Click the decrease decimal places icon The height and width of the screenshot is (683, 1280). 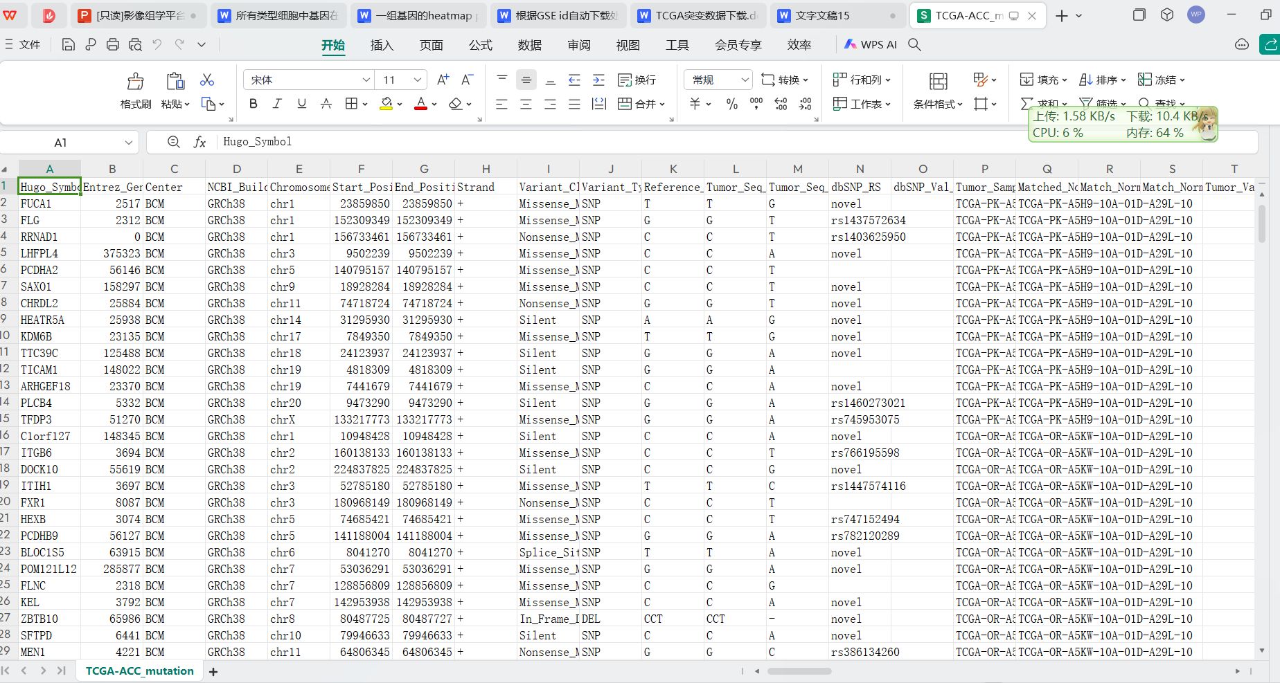coord(805,104)
